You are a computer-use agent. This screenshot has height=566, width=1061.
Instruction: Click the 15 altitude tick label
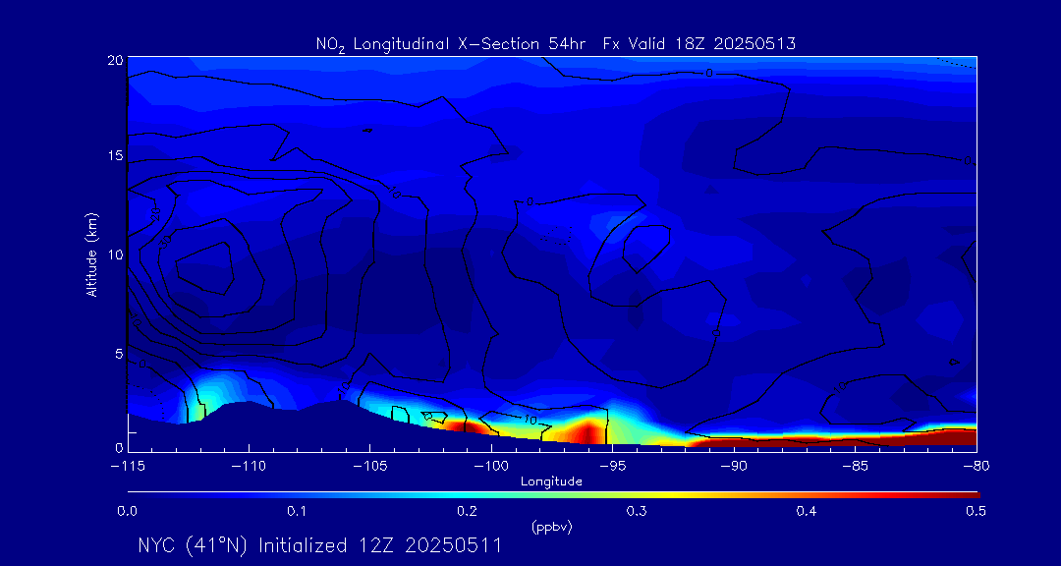pos(114,155)
